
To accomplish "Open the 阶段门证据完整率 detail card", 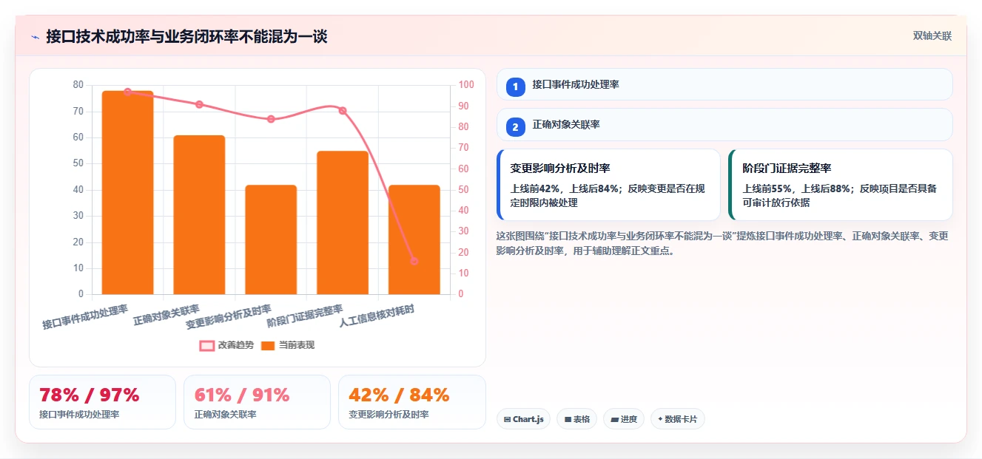I will [x=841, y=185].
